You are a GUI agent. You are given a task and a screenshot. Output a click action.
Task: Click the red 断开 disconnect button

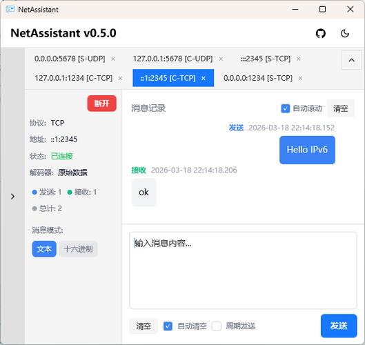coord(101,103)
